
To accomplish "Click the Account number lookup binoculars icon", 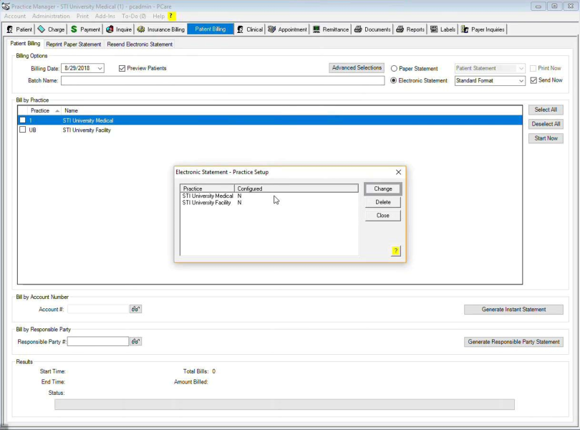I will point(135,309).
